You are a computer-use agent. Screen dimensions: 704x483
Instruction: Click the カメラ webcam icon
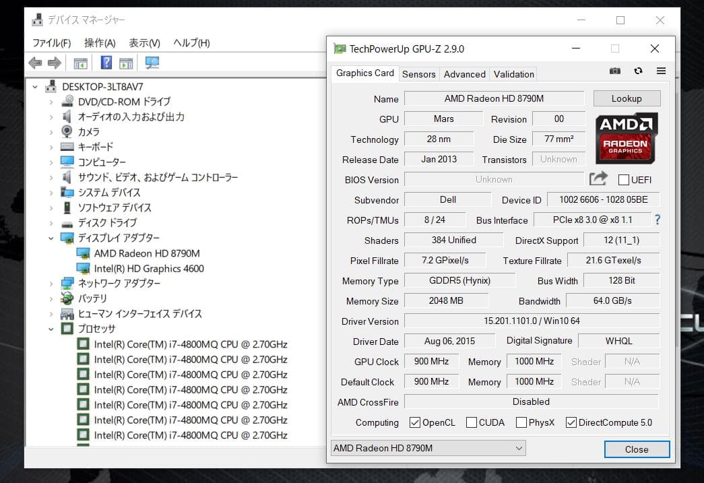point(67,131)
